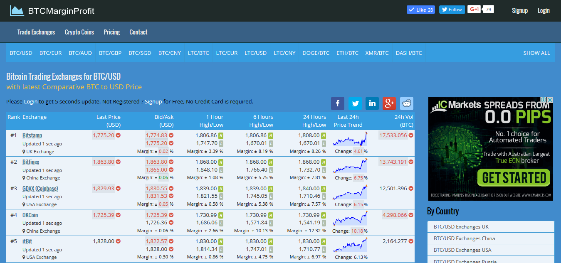Open OKCoin 24h price trend chart
Screen dimensions: 561x263
(x=350, y=218)
